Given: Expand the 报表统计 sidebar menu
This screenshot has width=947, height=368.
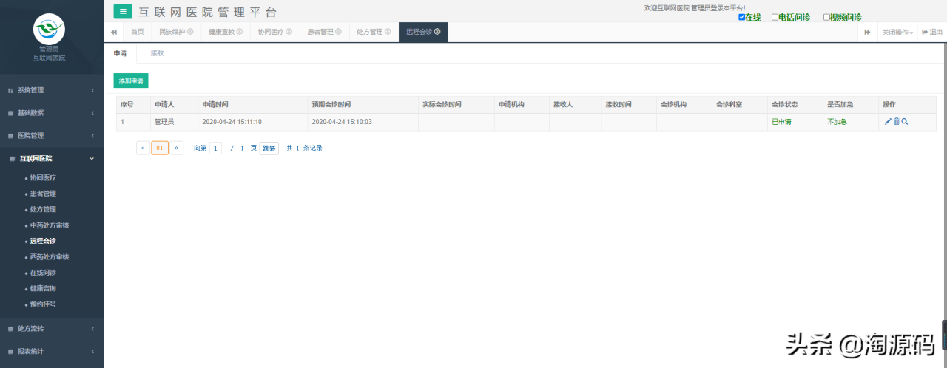Looking at the screenshot, I should click(52, 351).
